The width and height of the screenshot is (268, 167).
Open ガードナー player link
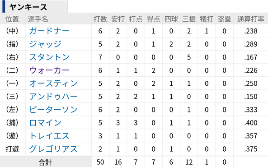(49, 31)
